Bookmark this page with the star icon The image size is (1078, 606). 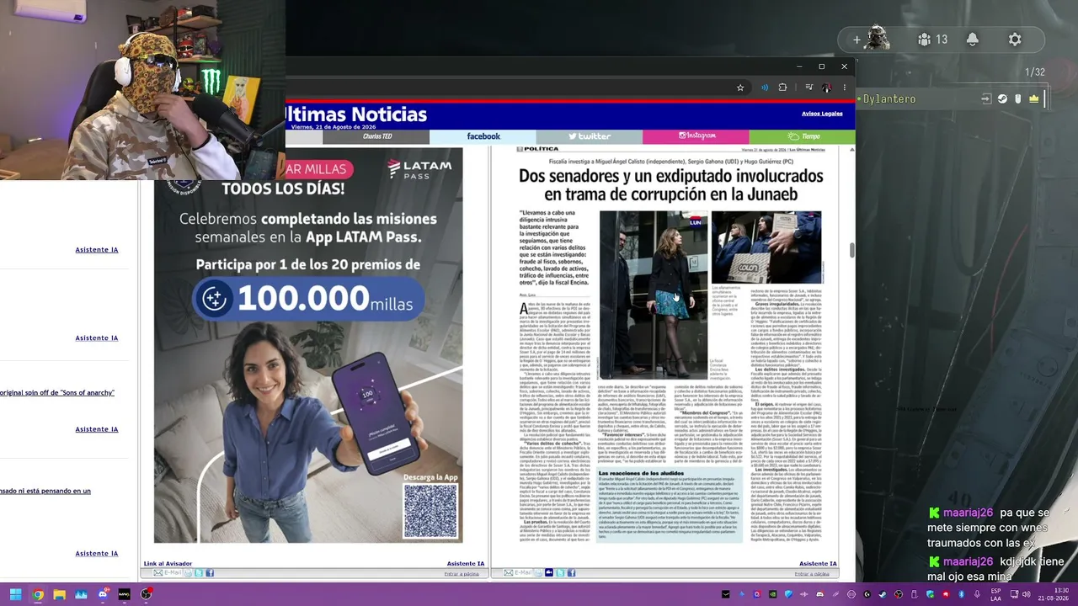pyautogui.click(x=740, y=88)
